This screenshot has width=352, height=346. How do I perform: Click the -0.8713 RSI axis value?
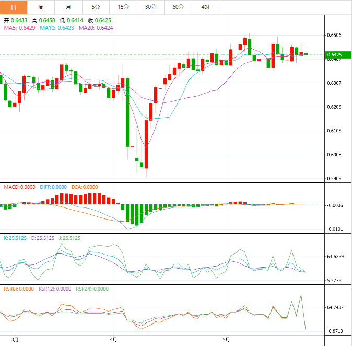pos(335,331)
